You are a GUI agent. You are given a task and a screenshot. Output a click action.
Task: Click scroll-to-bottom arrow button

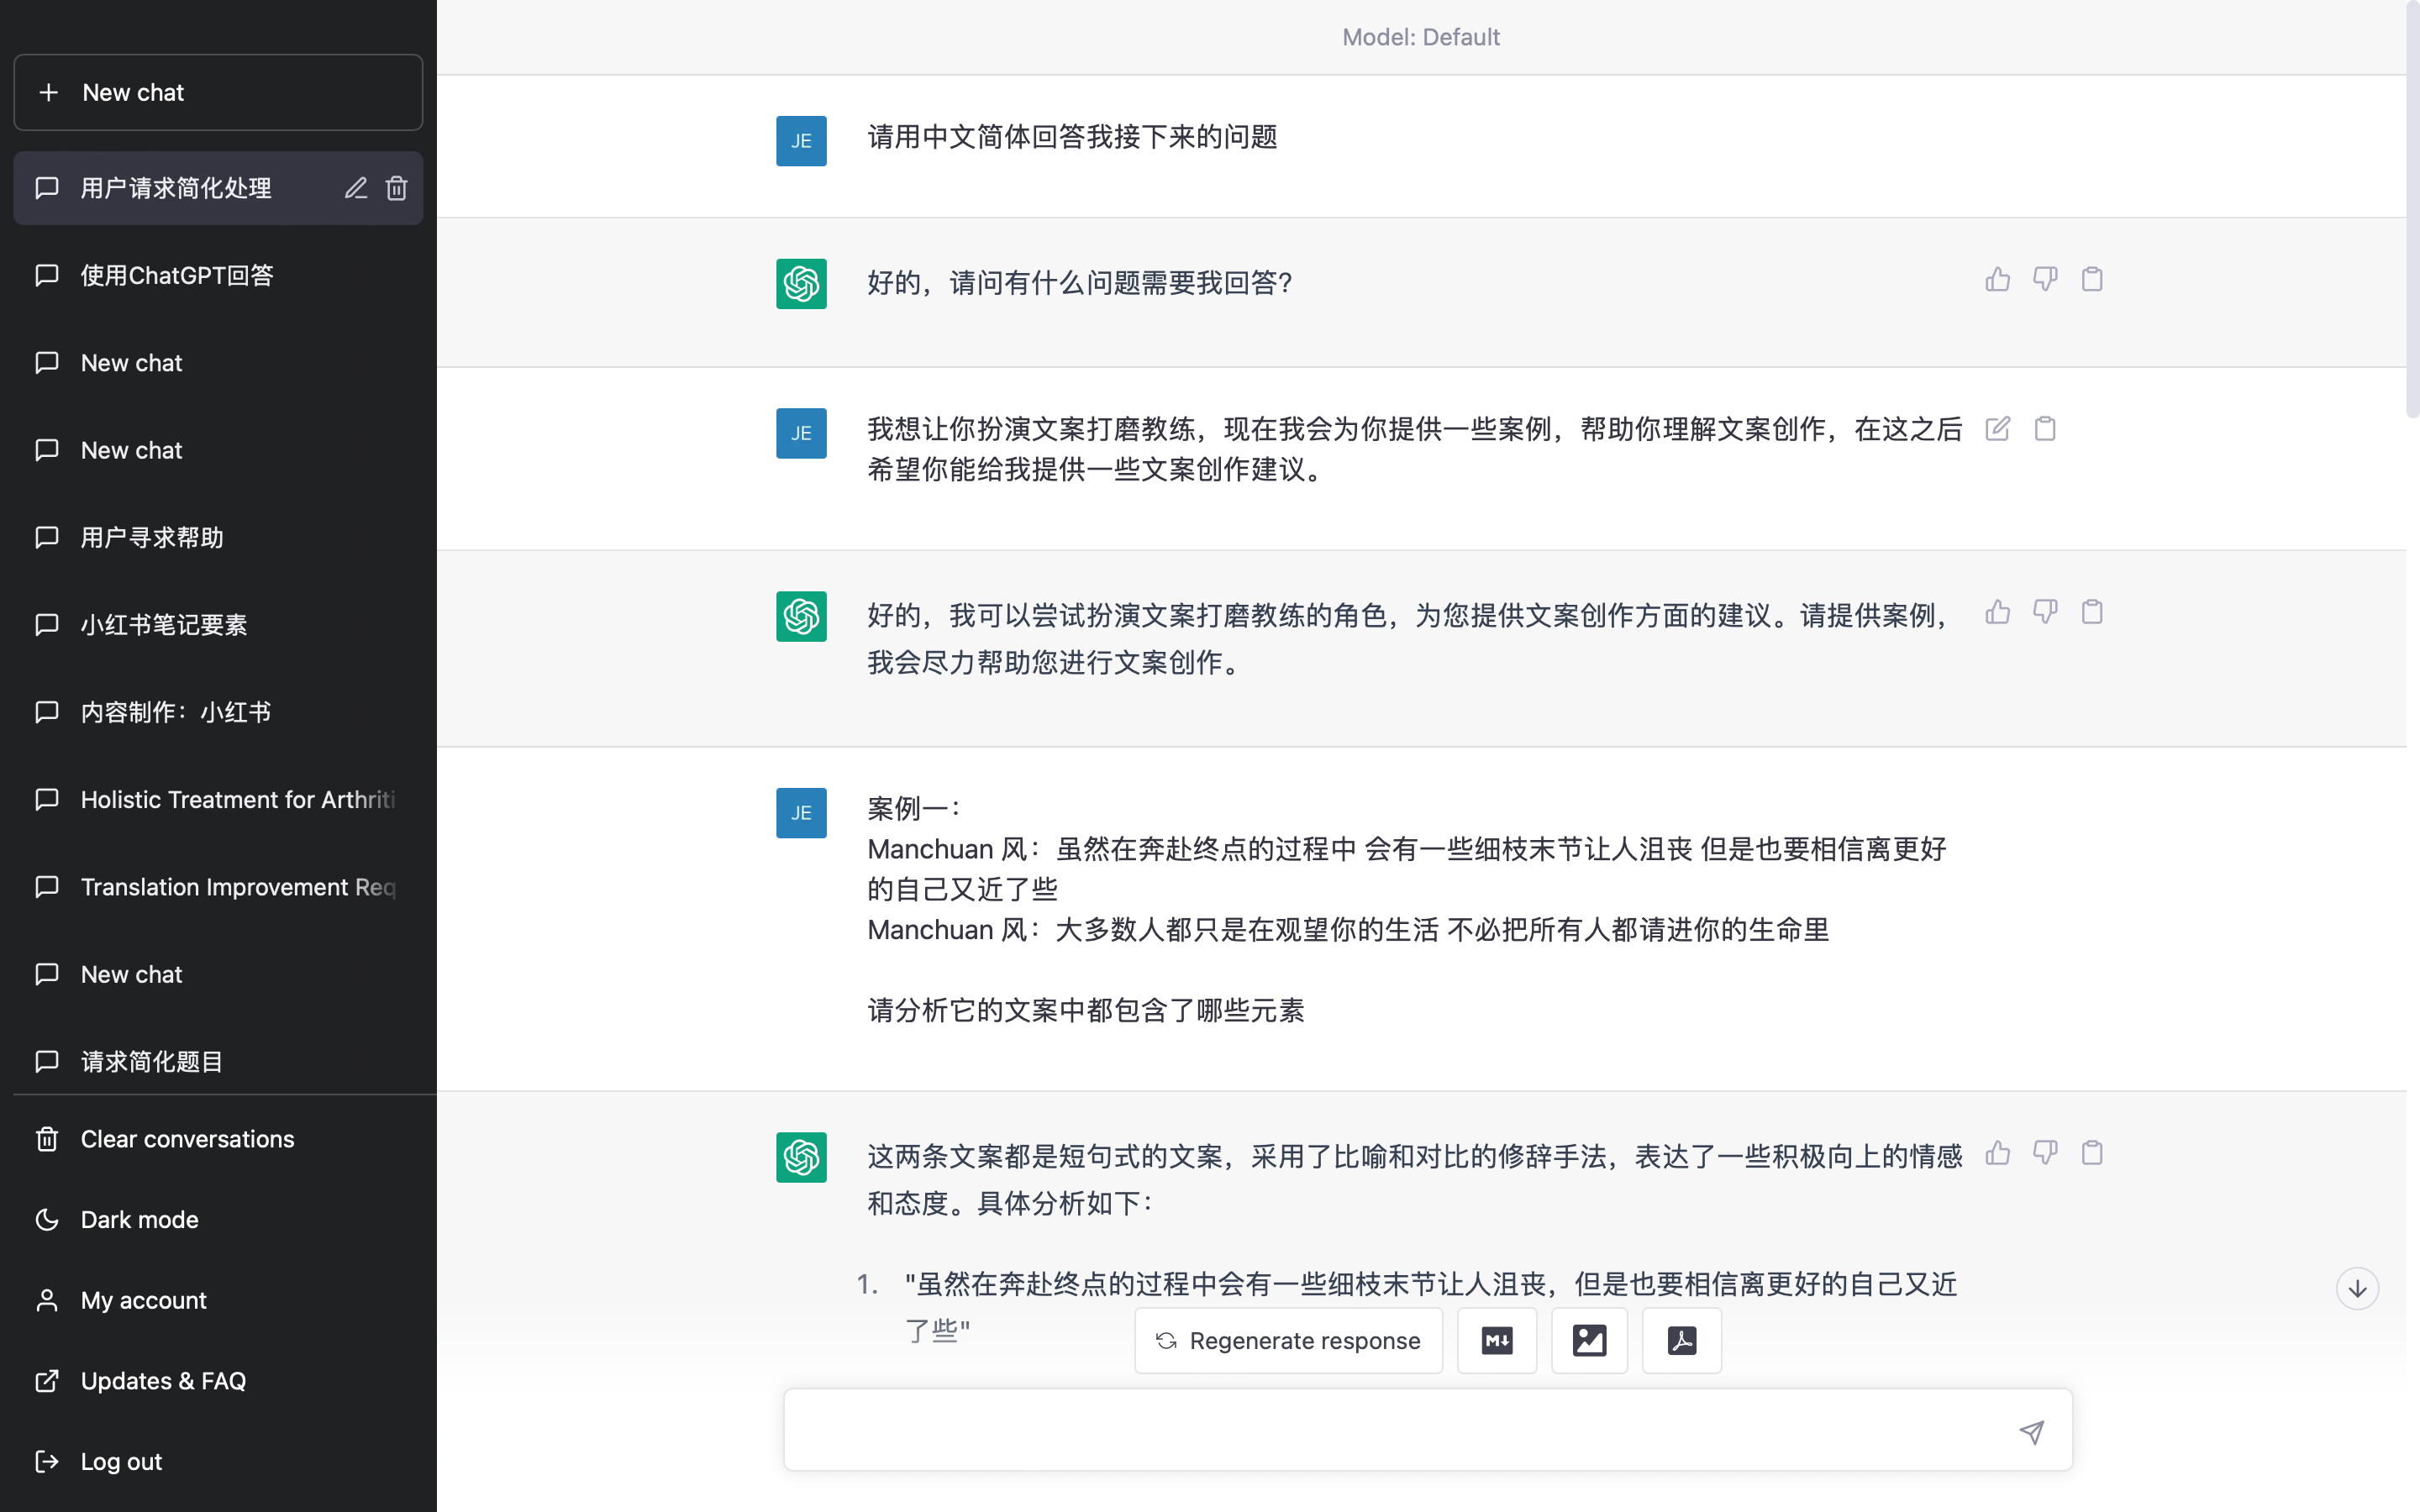tap(2357, 1288)
